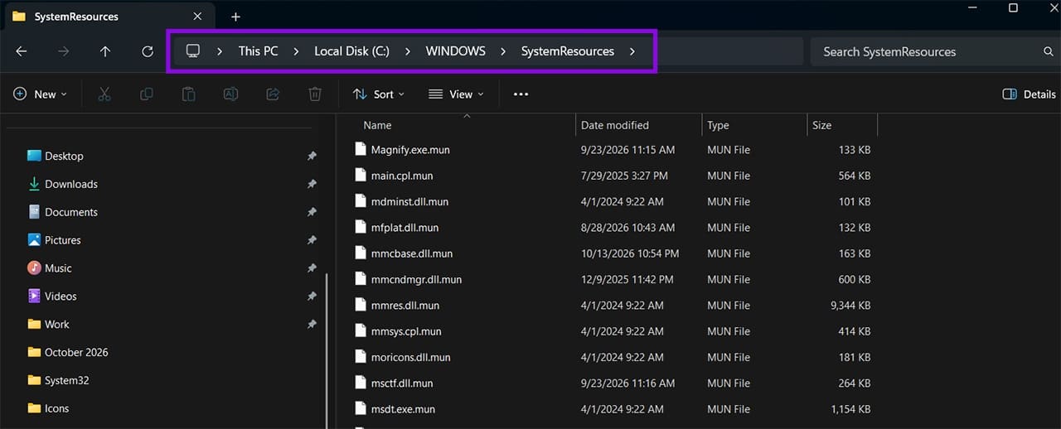Unpin Downloads using its pin icon
Image resolution: width=1061 pixels, height=429 pixels.
click(312, 184)
